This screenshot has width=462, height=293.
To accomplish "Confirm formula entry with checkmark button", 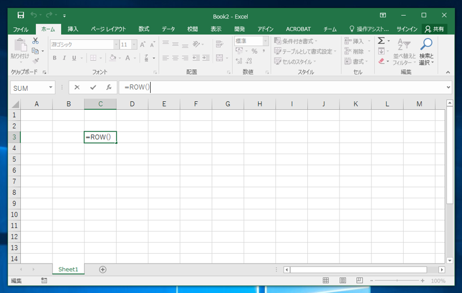I will point(93,87).
